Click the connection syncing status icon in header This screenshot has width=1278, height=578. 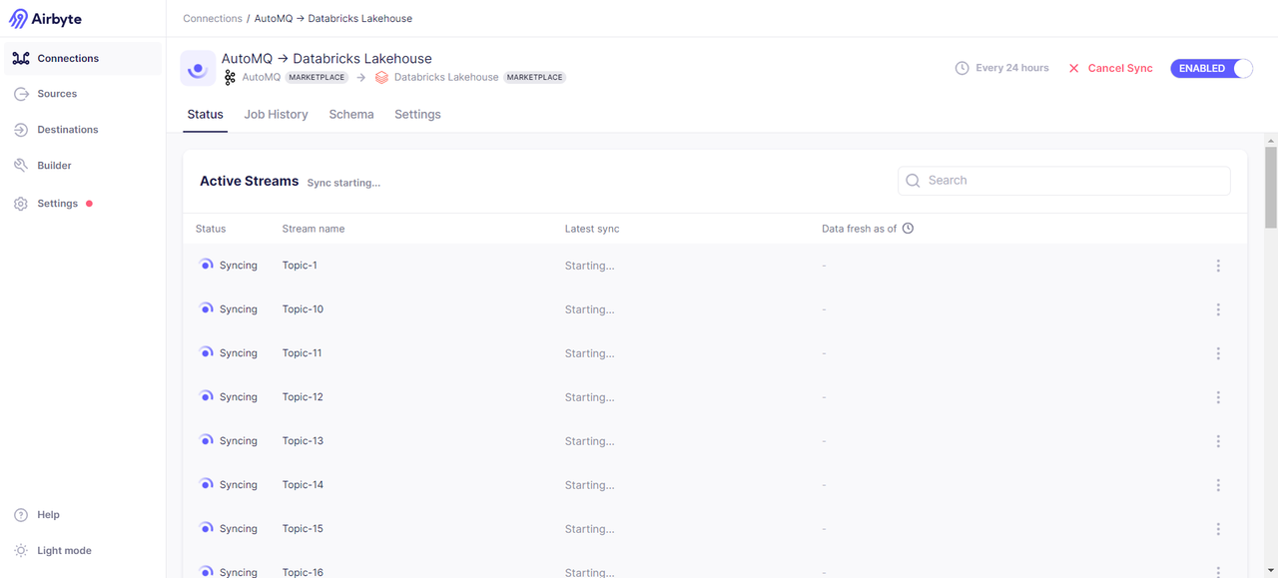tap(198, 69)
